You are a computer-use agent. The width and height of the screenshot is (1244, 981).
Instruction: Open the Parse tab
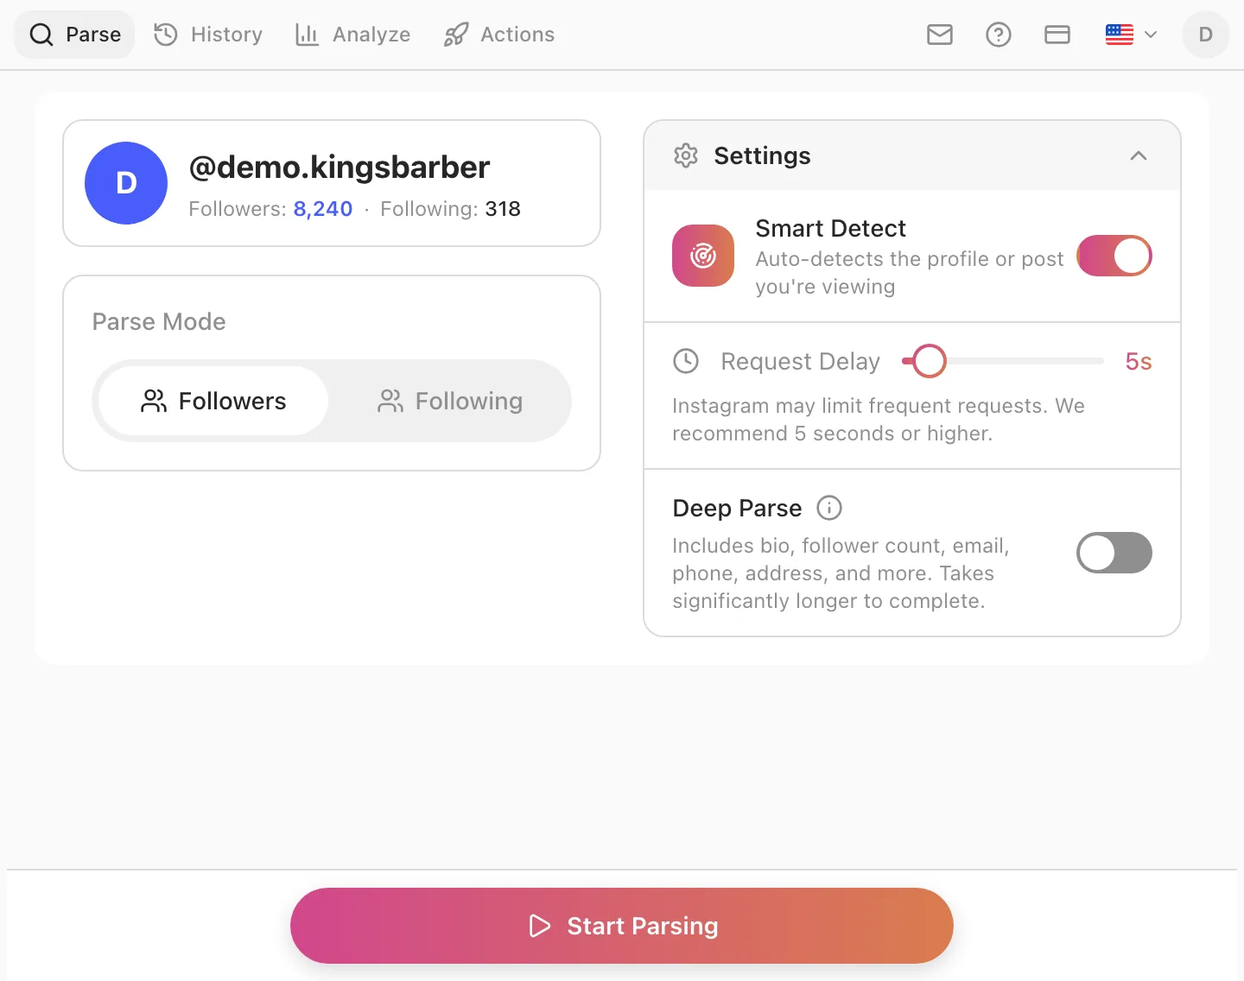click(x=74, y=35)
